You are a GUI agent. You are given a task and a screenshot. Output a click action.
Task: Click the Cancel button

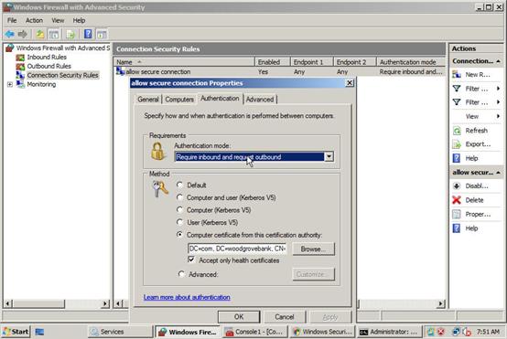pos(285,317)
